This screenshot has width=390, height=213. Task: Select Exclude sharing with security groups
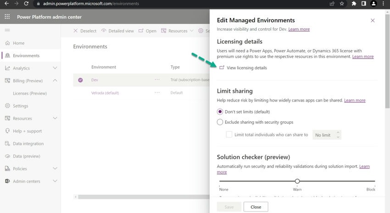tap(220, 122)
